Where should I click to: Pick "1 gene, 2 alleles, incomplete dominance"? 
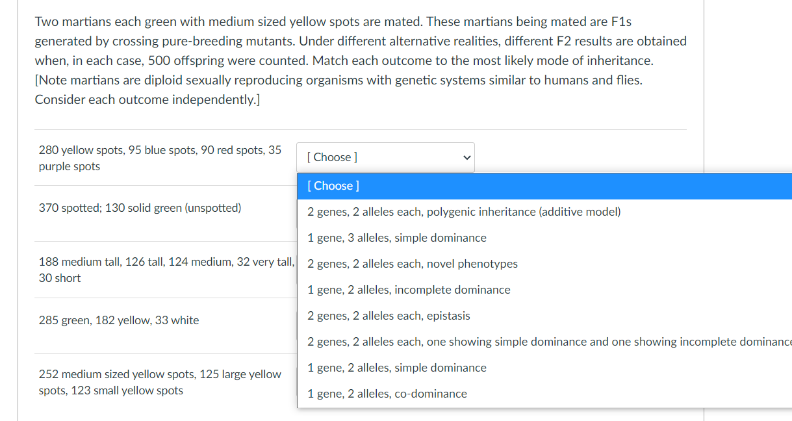tap(409, 290)
